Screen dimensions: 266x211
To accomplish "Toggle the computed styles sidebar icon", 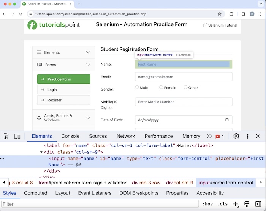I will pyautogui.click(x=258, y=204).
